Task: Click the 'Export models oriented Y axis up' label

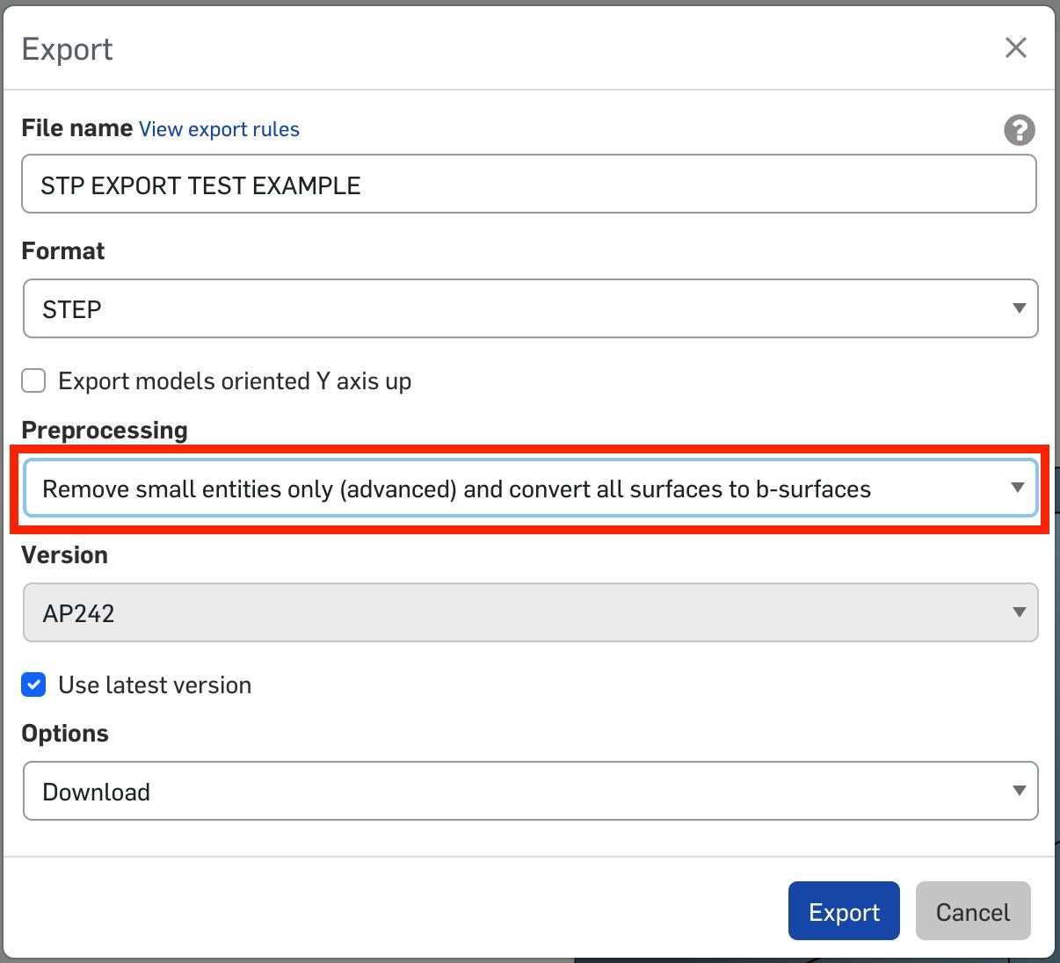Action: (x=235, y=381)
